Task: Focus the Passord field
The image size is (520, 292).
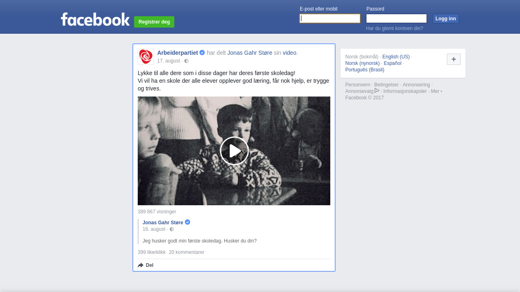Action: point(396,18)
